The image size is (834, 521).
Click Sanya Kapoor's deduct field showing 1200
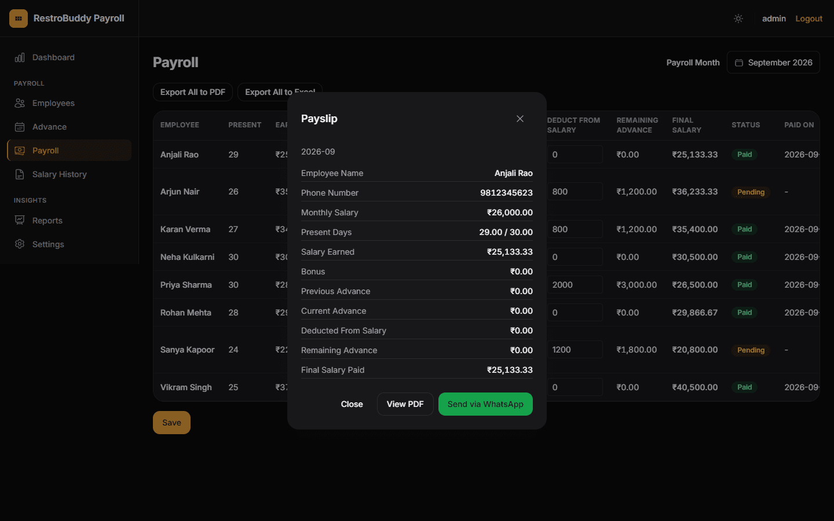point(575,350)
